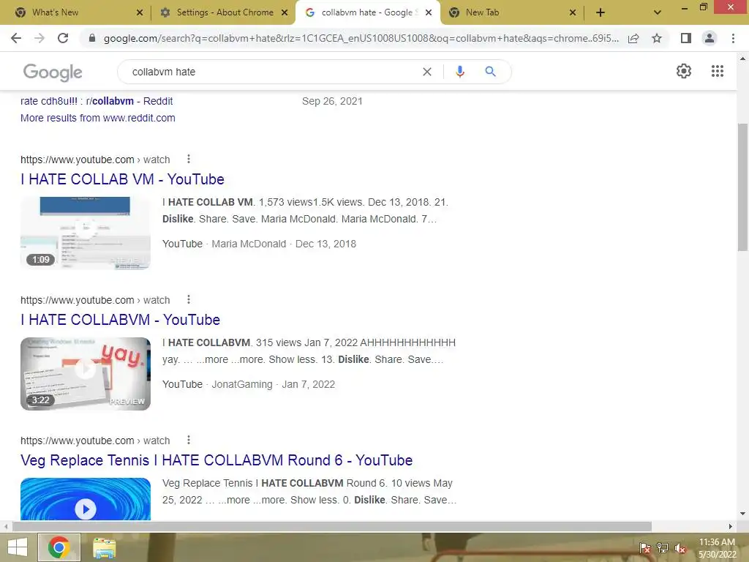Click the horizontal scrollbar thumb

point(332,526)
